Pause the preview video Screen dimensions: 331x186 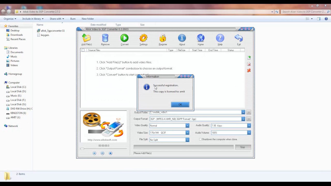pos(102,153)
